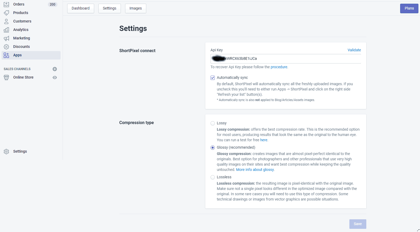420x232 pixels.
Task: Click the Online Store storefront icon
Action: (x=6, y=77)
